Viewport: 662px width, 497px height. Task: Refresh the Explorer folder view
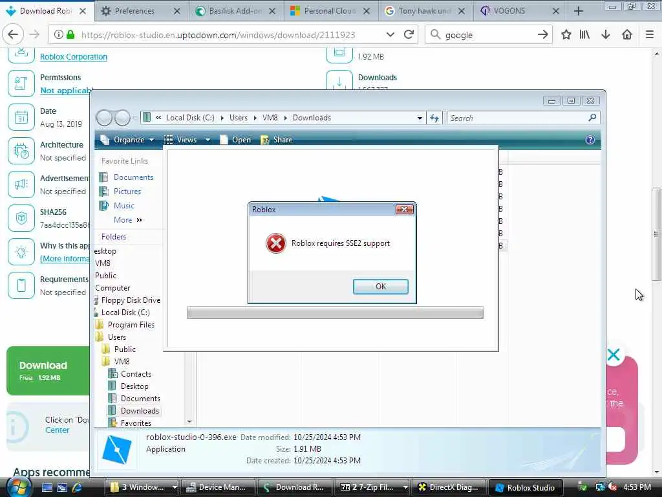pyautogui.click(x=434, y=118)
